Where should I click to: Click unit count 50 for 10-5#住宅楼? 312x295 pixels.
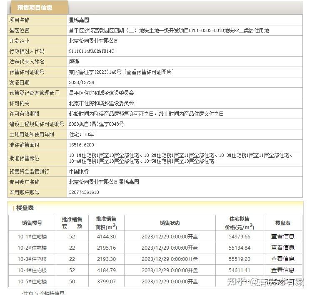tap(72, 282)
